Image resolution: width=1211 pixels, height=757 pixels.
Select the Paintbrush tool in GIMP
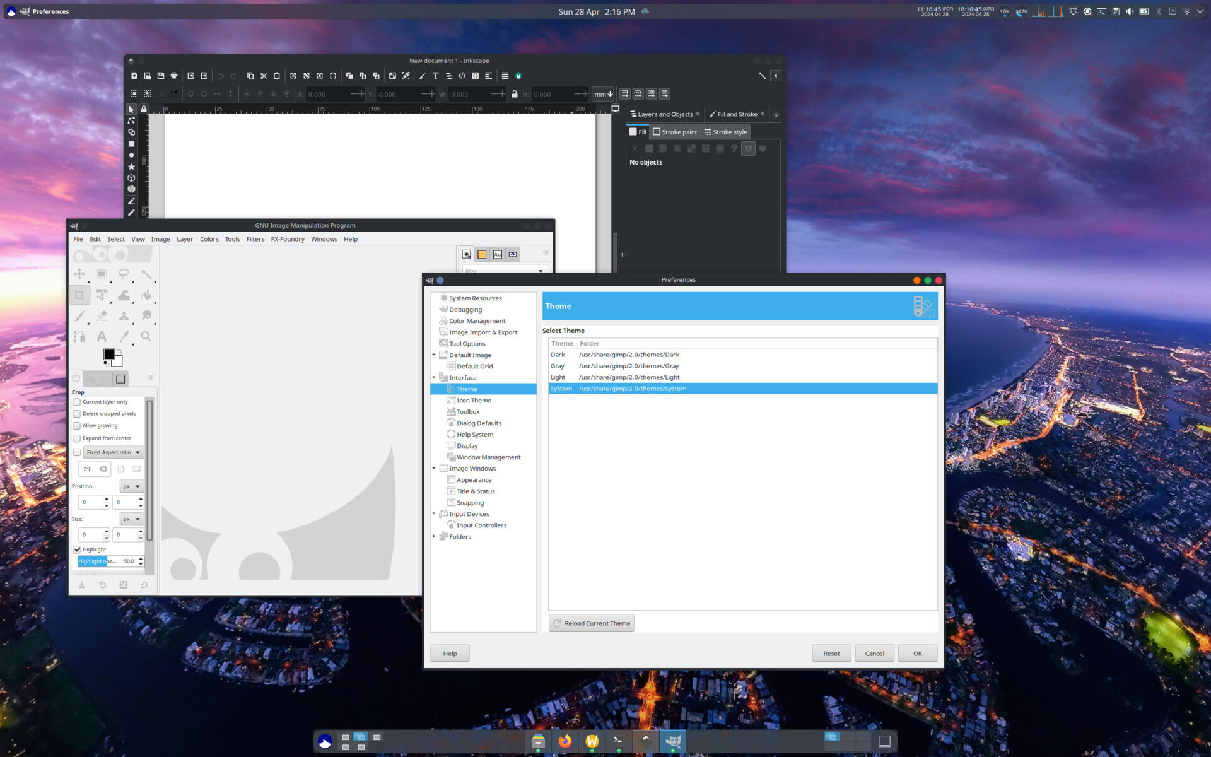pos(79,316)
